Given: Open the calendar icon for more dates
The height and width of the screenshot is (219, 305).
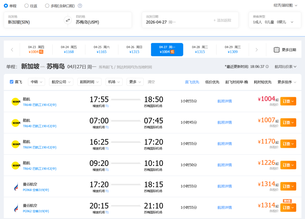Looking at the screenshot, I should (276, 50).
